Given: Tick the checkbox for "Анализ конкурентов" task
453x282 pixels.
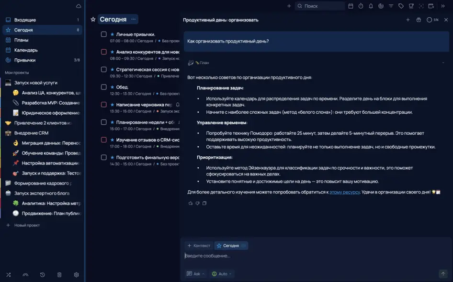Looking at the screenshot, I should click(104, 52).
